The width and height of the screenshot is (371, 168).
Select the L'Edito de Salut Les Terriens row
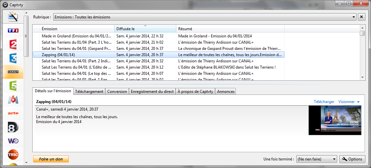point(159,67)
